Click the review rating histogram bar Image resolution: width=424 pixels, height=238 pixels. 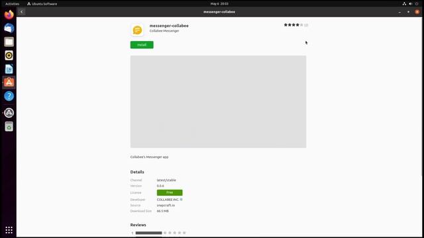coord(148,233)
